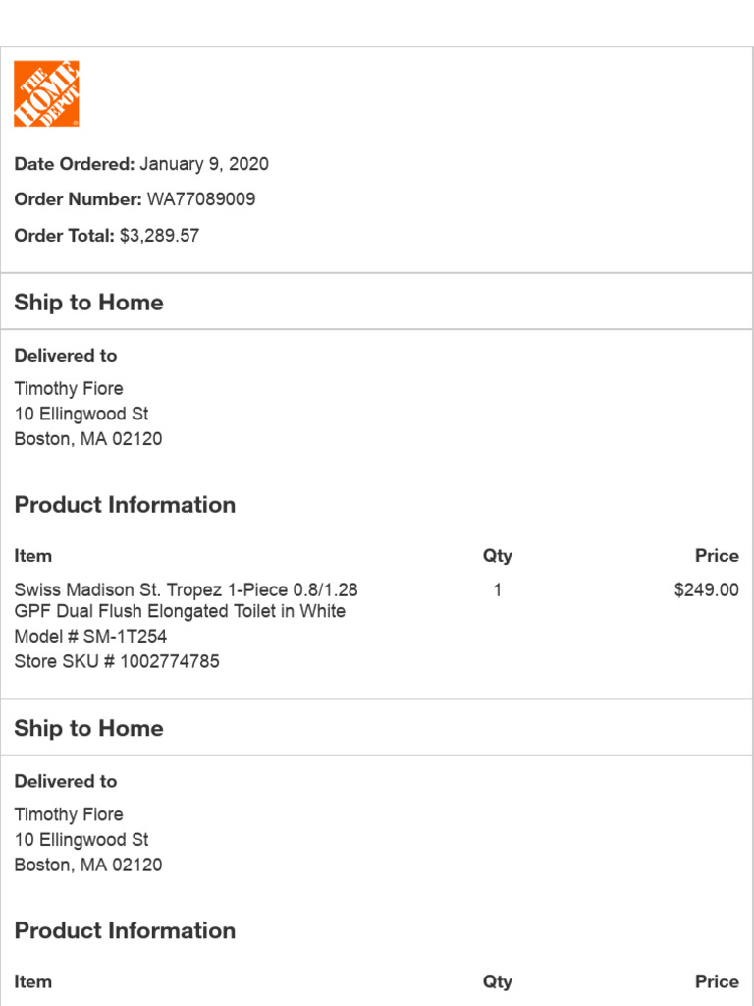The height and width of the screenshot is (1006, 754).
Task: Click the Date Ordered January 9, 2020 line
Action: 141,164
